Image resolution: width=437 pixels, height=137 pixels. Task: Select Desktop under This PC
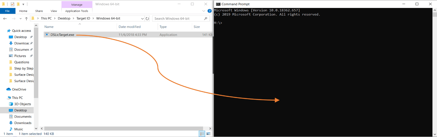pyautogui.click(x=20, y=110)
